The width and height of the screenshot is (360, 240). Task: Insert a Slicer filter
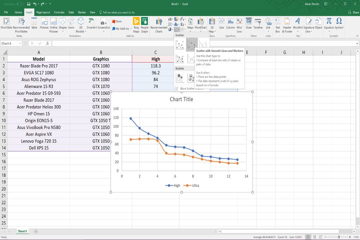[x=248, y=23]
